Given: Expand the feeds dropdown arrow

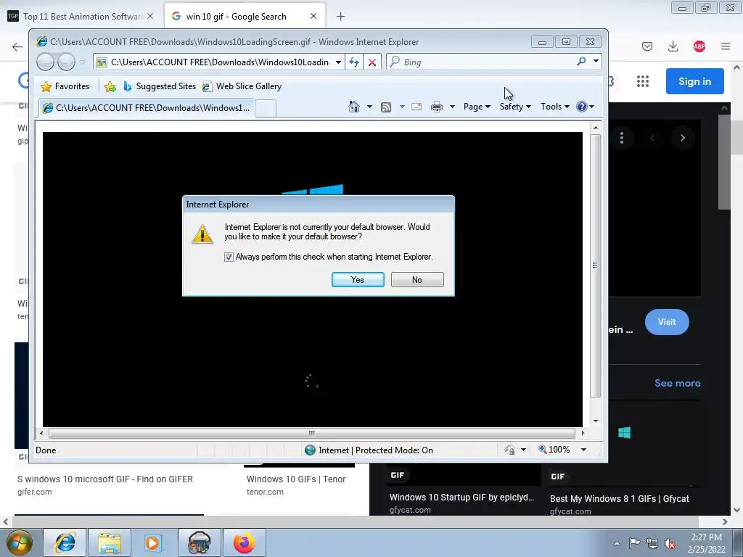Looking at the screenshot, I should 402,107.
